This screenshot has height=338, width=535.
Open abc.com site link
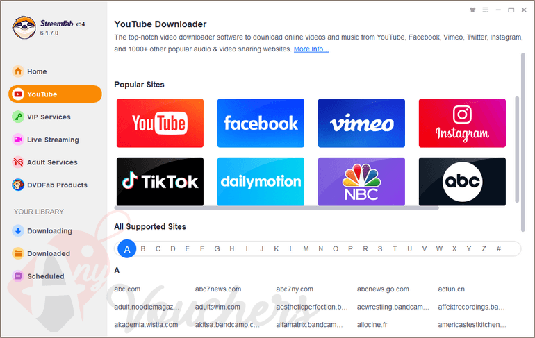pos(127,289)
